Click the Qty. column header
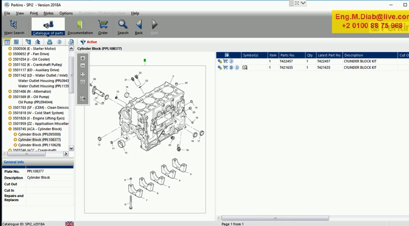This screenshot has height=226, width=409. click(x=311, y=55)
